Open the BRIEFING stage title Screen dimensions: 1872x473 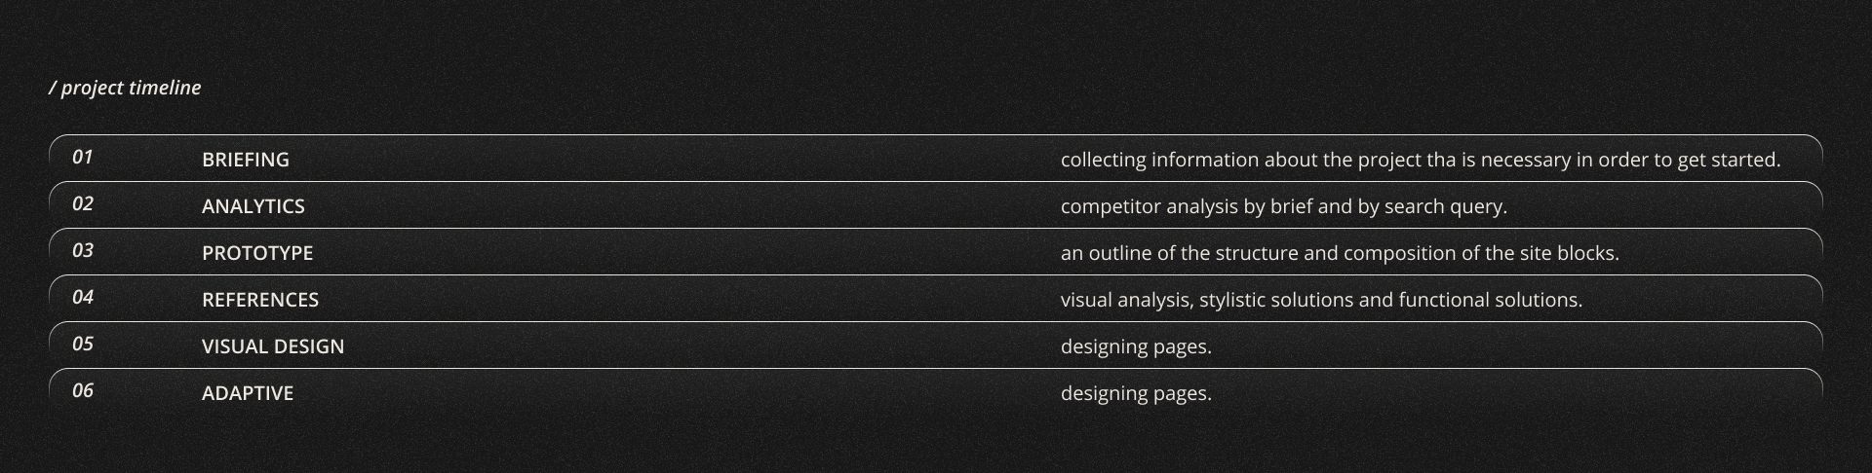(245, 160)
